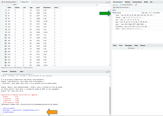Image resolution: width=163 pixels, height=116 pixels.
Task: Go back using data viewer back arrow
Action: pos(2,5)
